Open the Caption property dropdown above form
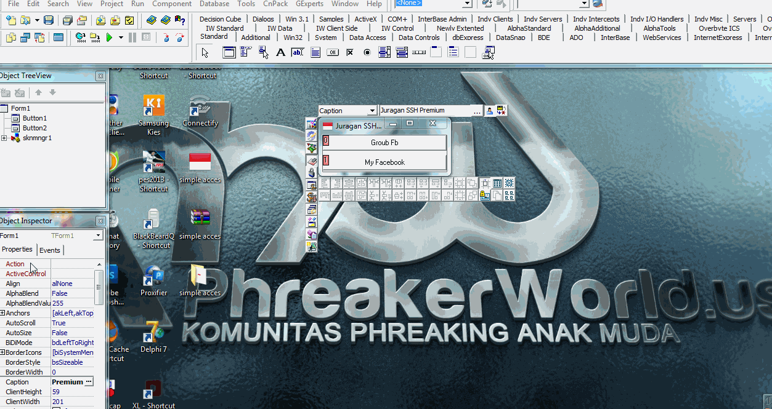This screenshot has width=772, height=409. click(372, 111)
